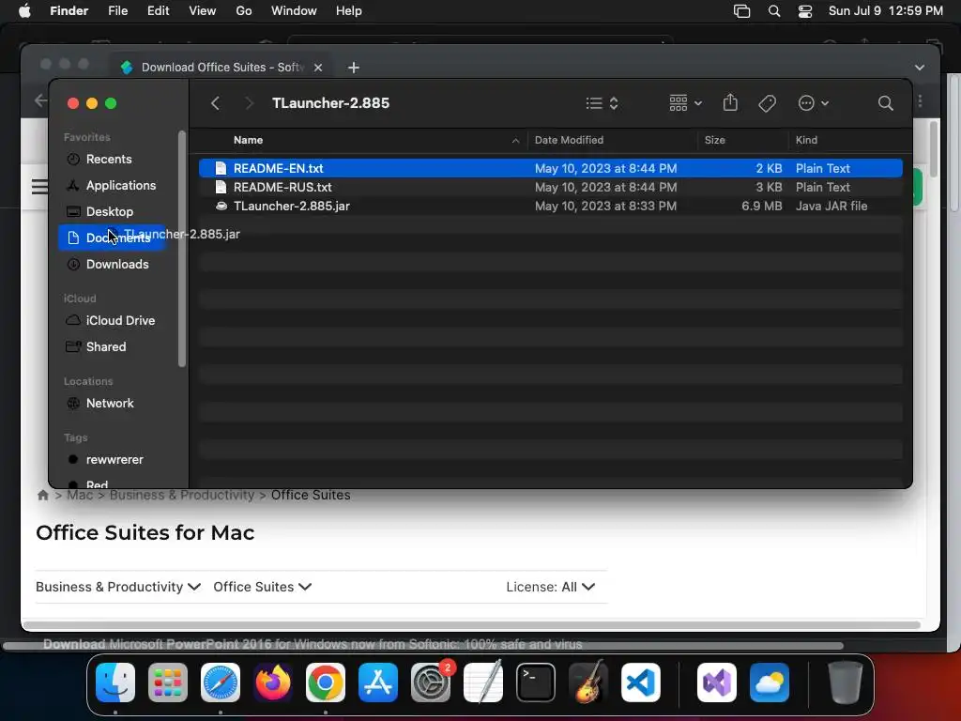The height and width of the screenshot is (721, 961).
Task: Expand browser tab list chevron
Action: point(920,68)
